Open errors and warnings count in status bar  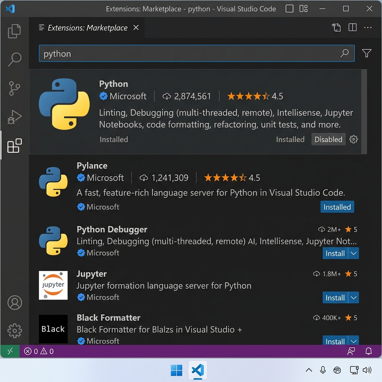[x=39, y=351]
